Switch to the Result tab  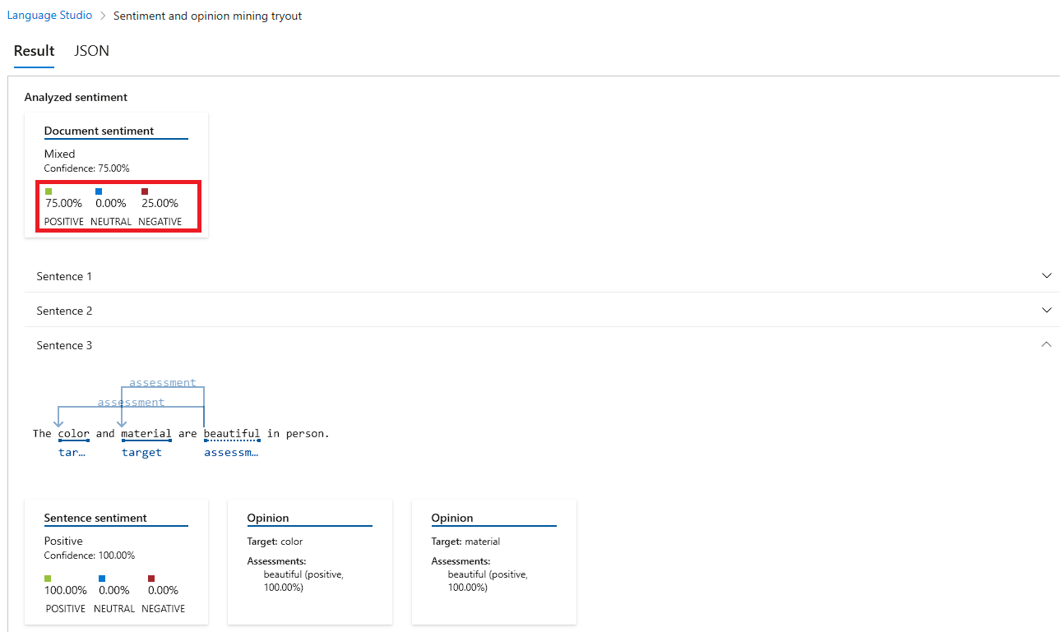click(x=35, y=51)
